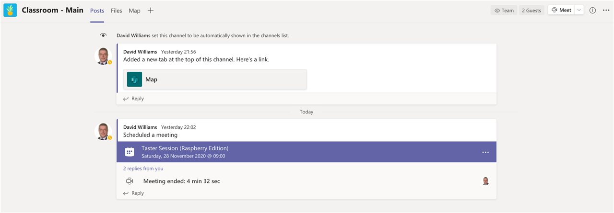This screenshot has height=213, width=614.
Task: Click the eye icon beside the channel visibility message
Action: click(x=103, y=35)
